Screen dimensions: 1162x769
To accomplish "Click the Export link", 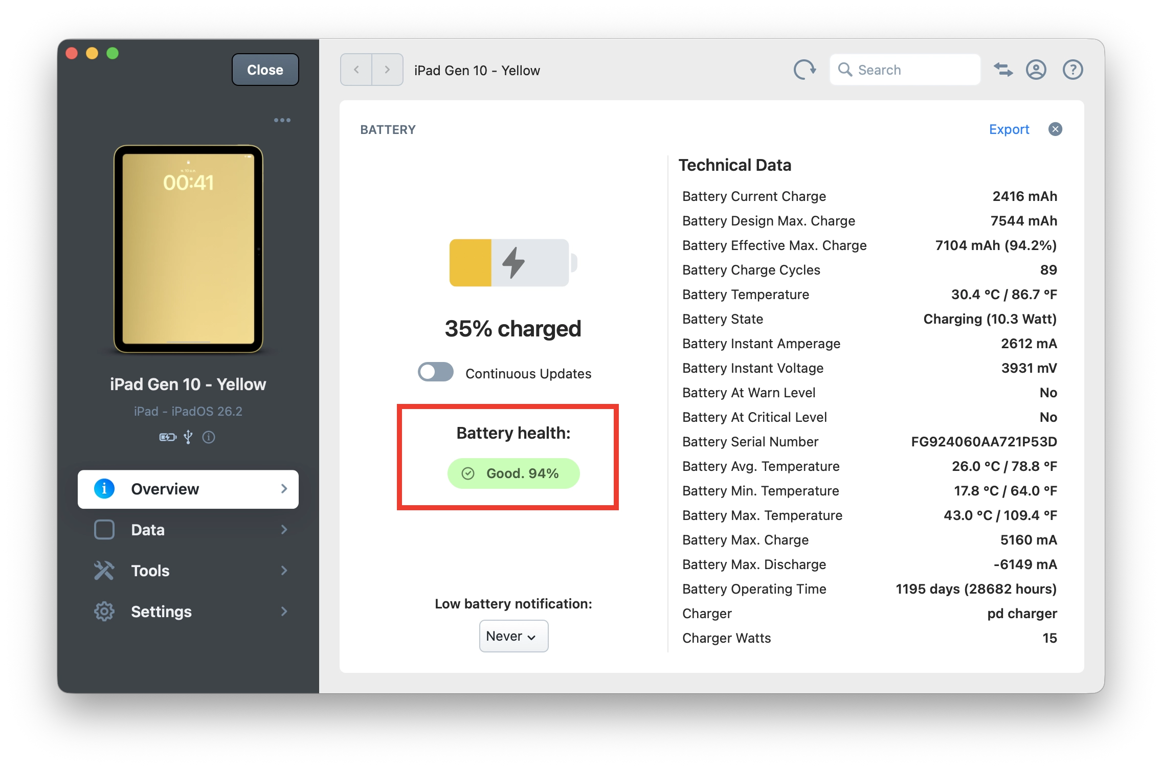I will (x=1009, y=129).
